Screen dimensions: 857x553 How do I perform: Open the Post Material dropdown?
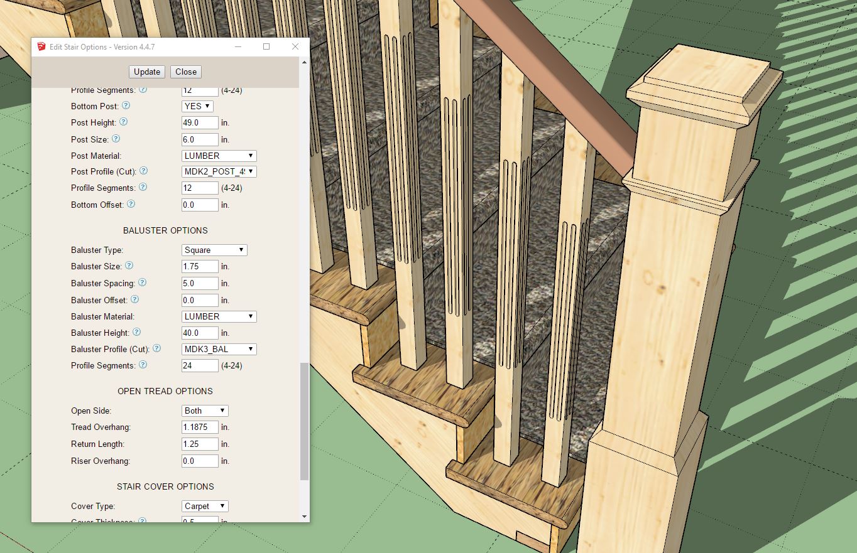click(x=219, y=156)
